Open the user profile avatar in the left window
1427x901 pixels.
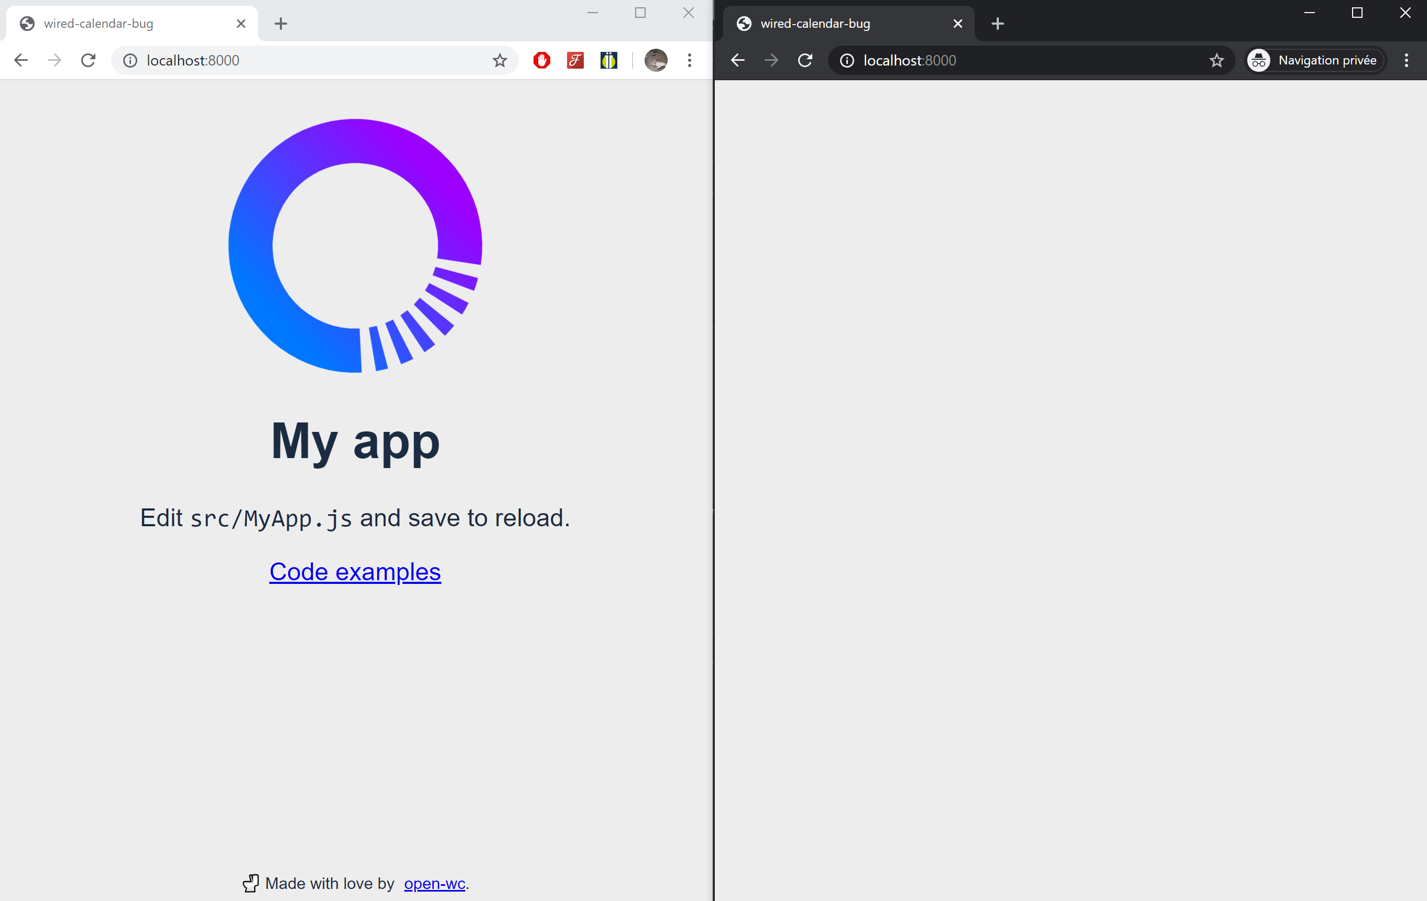click(656, 60)
